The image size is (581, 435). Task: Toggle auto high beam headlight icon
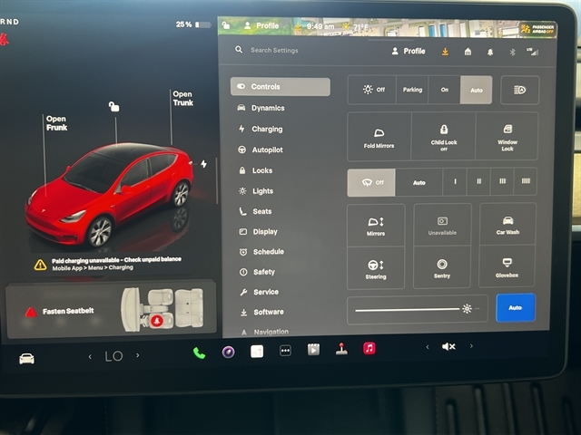[519, 90]
